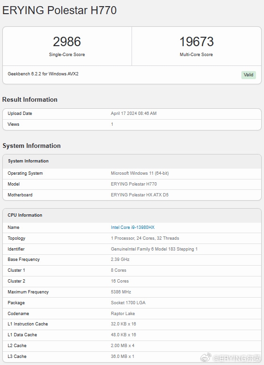Select the upload date April 17 2024 value
264x365 pixels.
tap(133, 114)
